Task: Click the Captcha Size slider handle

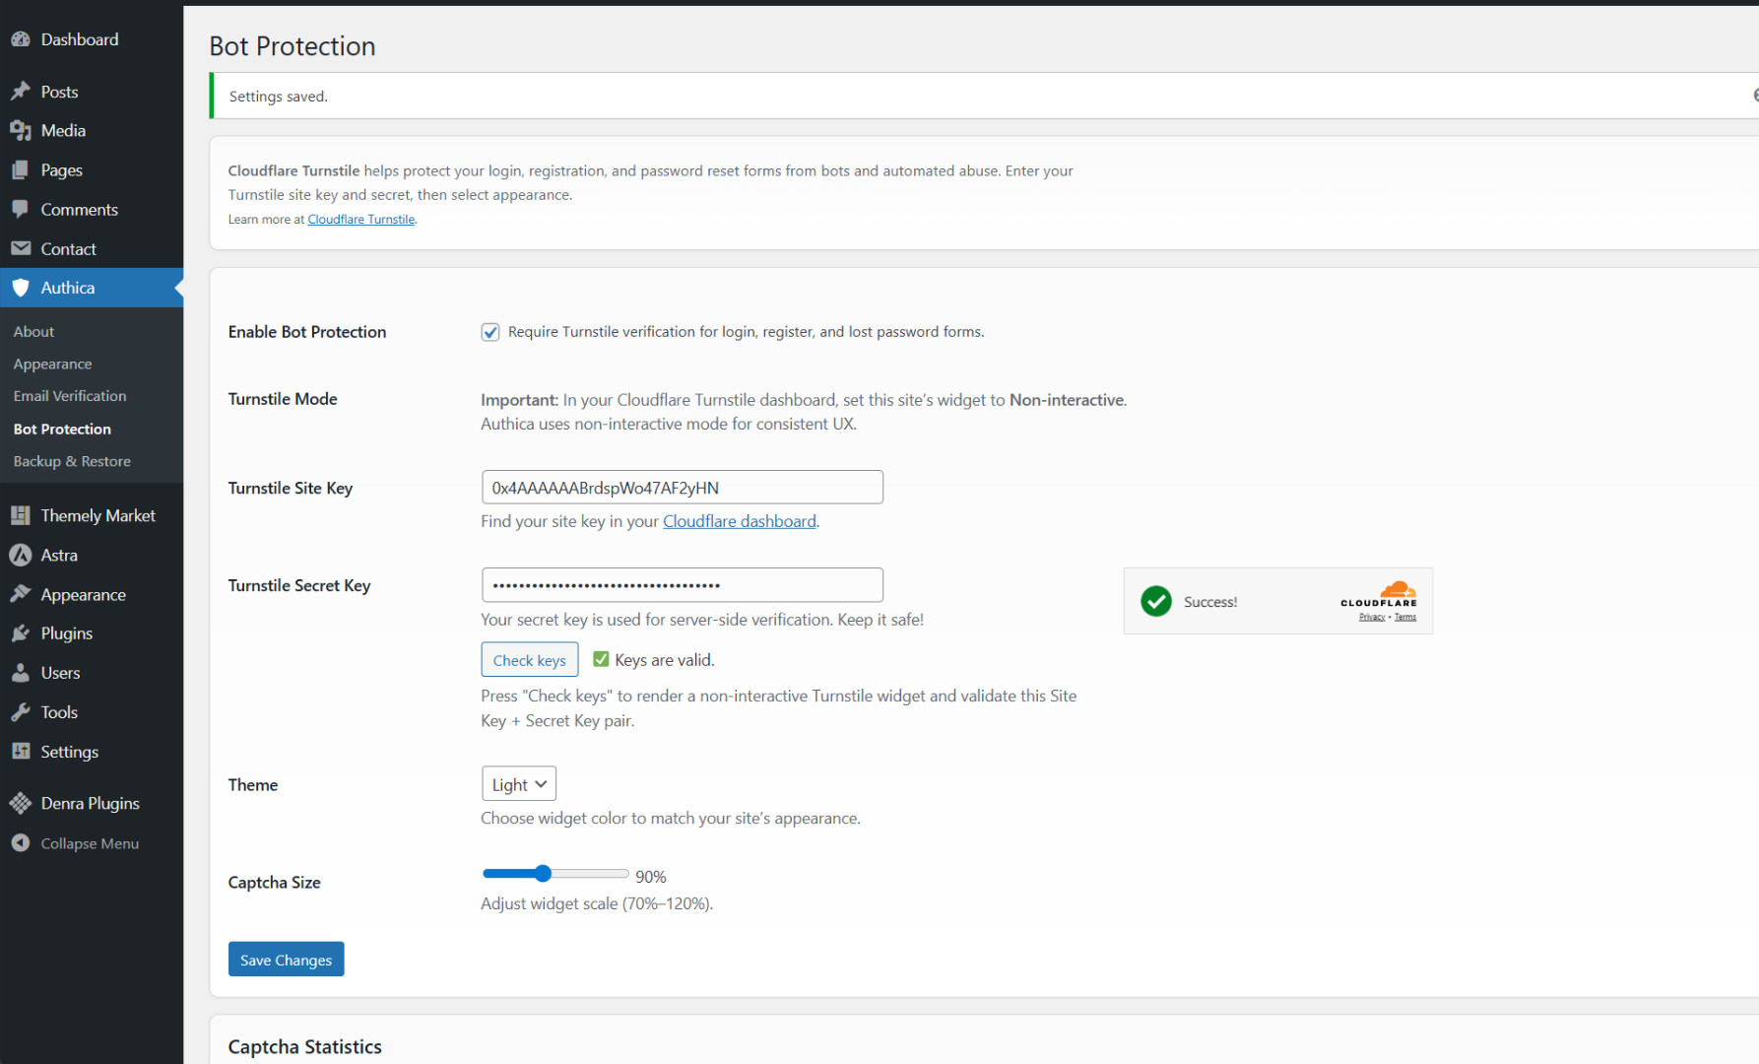Action: point(543,874)
